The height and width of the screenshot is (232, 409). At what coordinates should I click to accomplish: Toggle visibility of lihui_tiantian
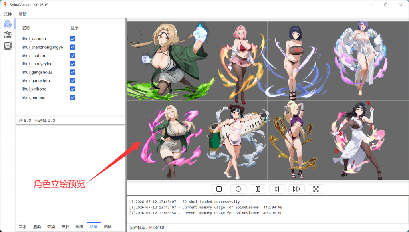point(73,97)
